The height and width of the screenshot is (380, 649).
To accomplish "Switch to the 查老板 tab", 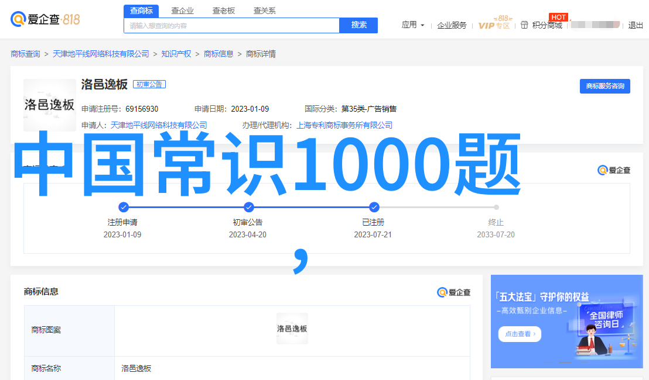I will [224, 11].
